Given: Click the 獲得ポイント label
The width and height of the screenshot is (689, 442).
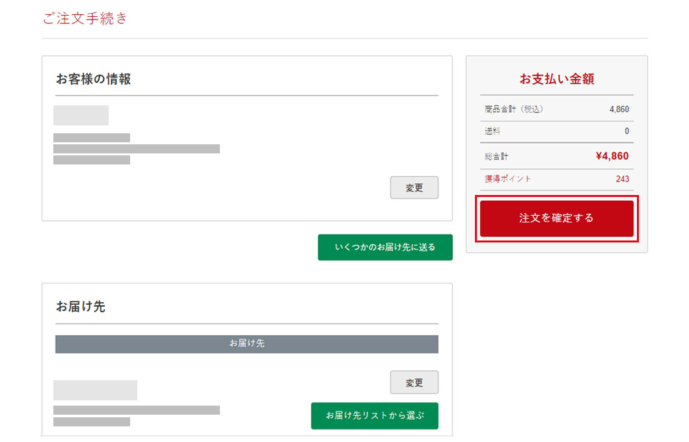Looking at the screenshot, I should pos(507,179).
